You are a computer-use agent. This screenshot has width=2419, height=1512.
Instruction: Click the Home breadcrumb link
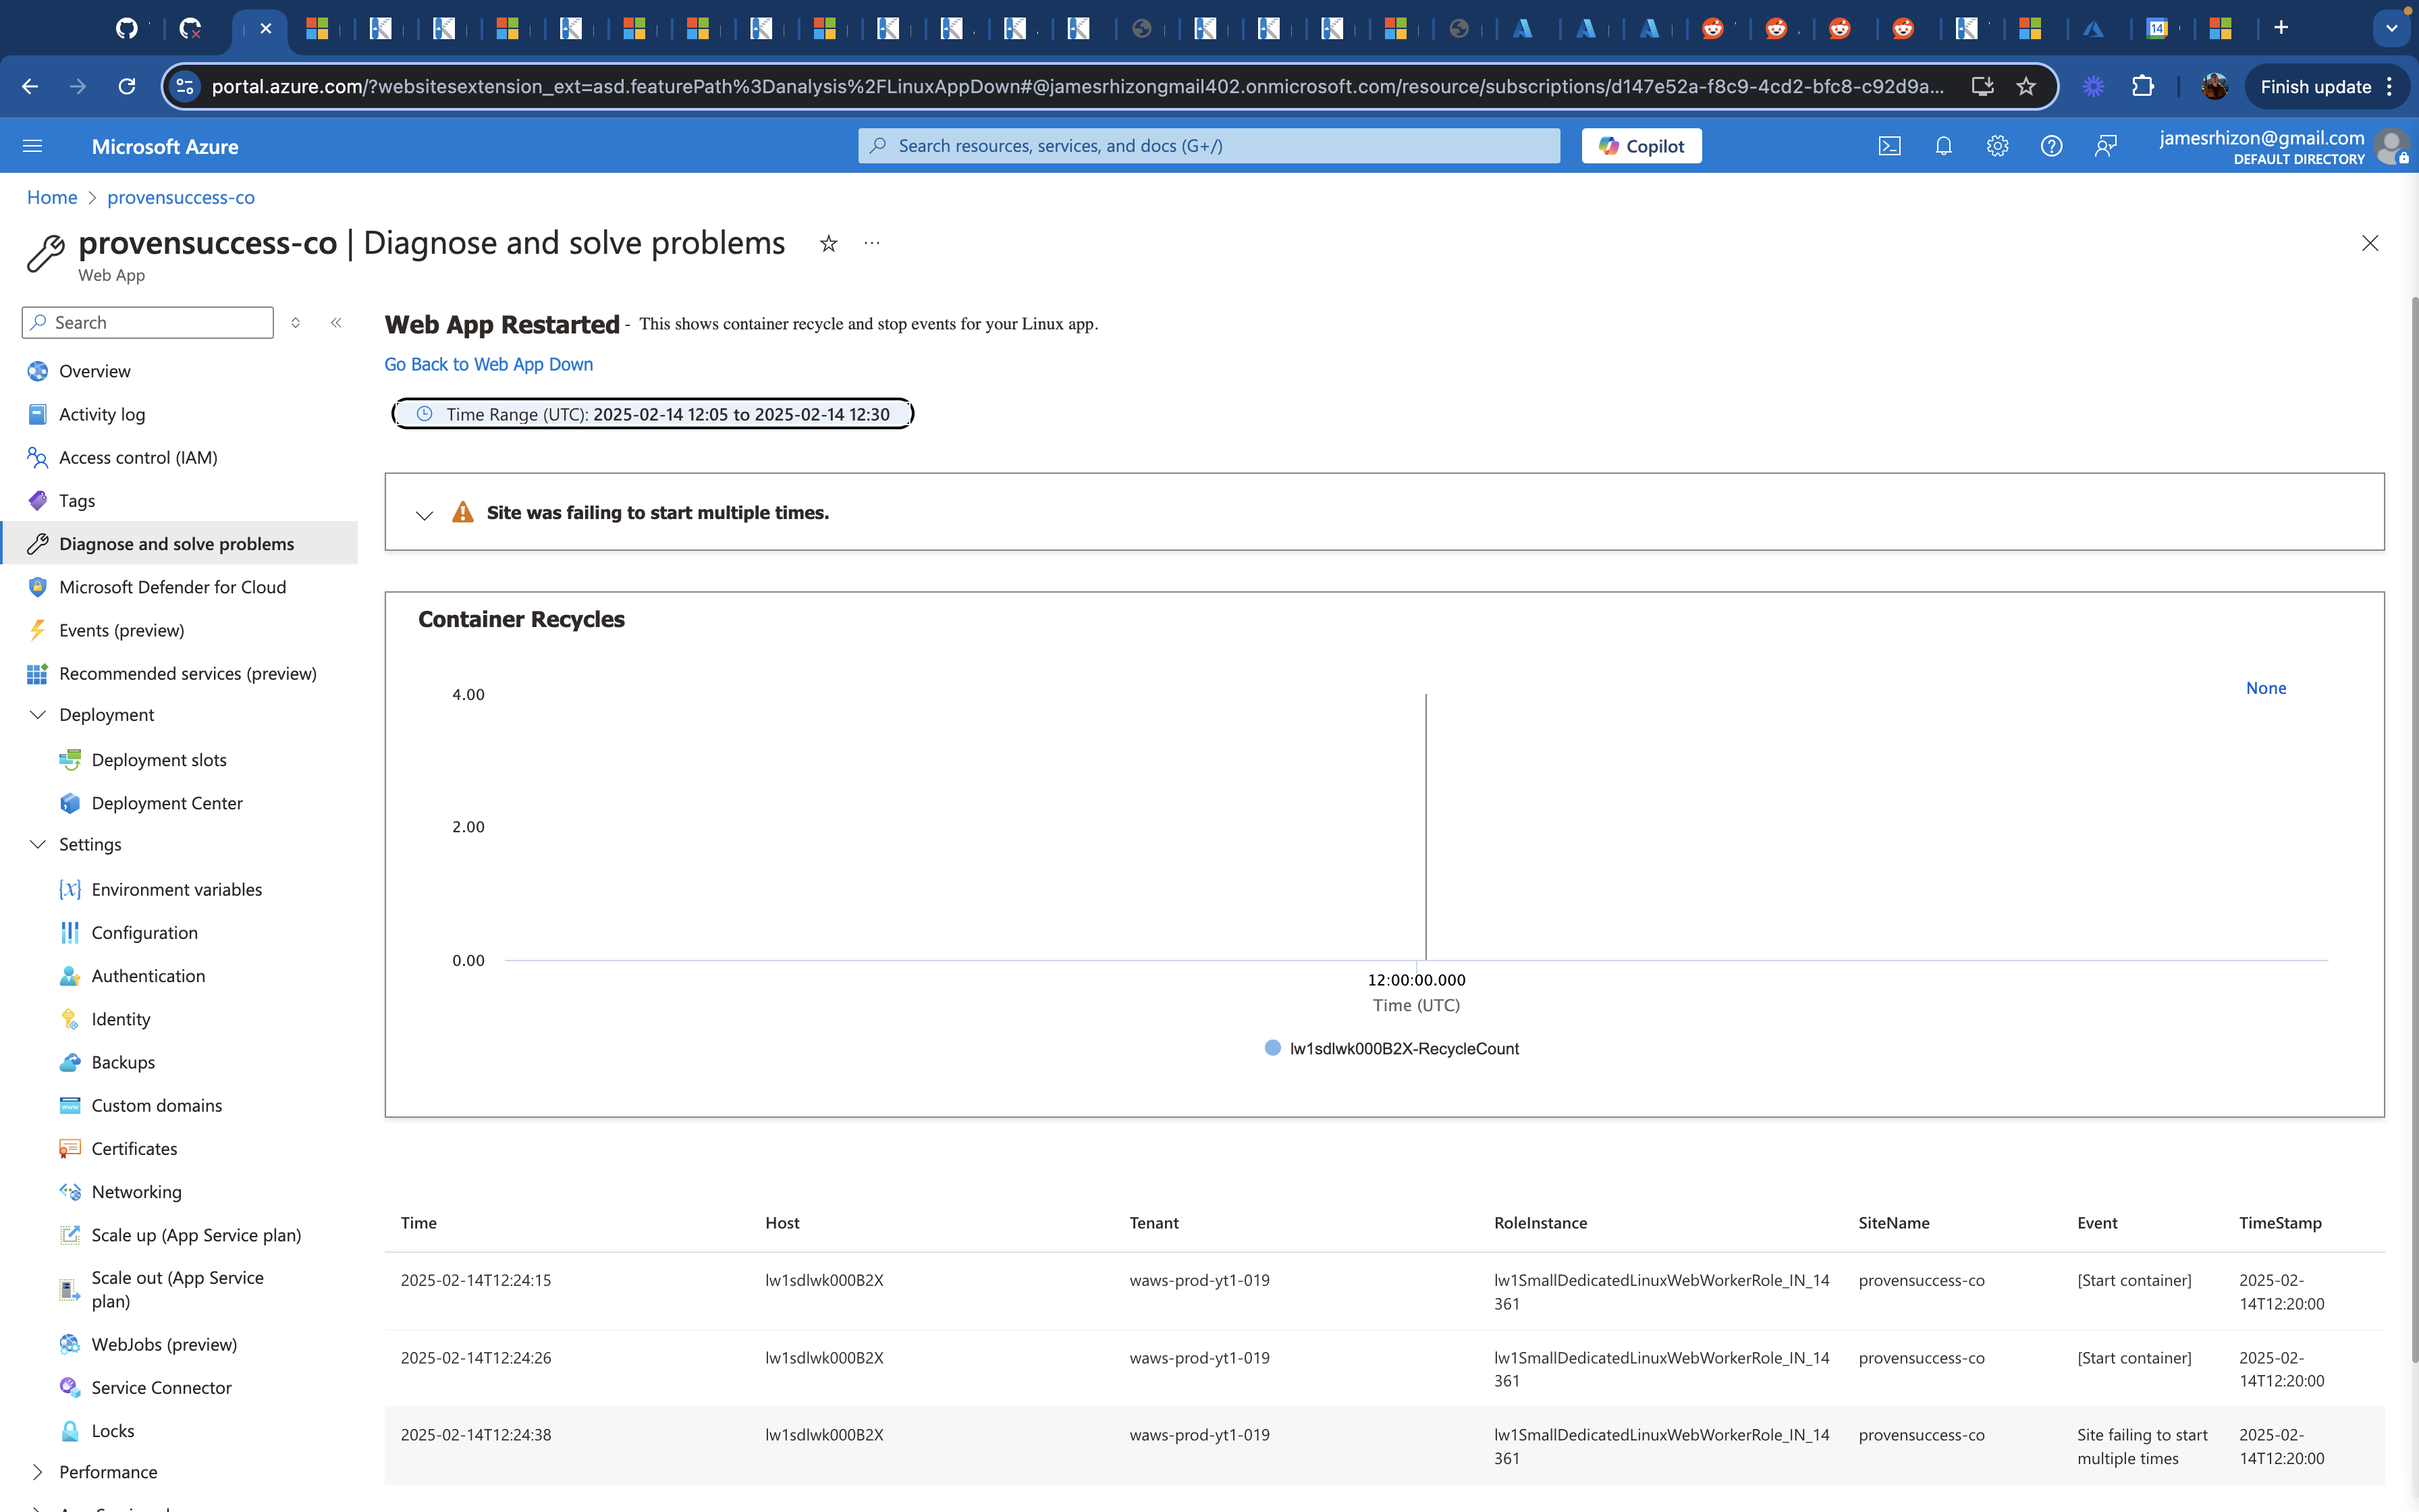click(52, 197)
